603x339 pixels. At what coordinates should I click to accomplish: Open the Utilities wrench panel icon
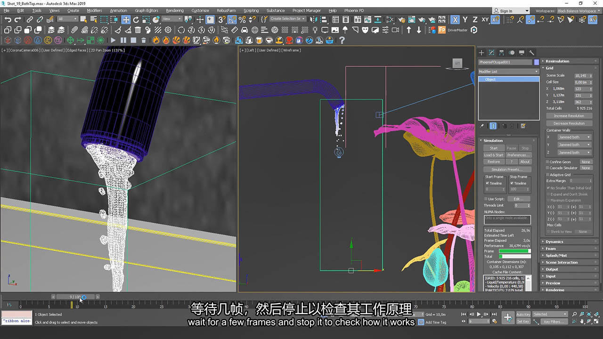(x=531, y=53)
